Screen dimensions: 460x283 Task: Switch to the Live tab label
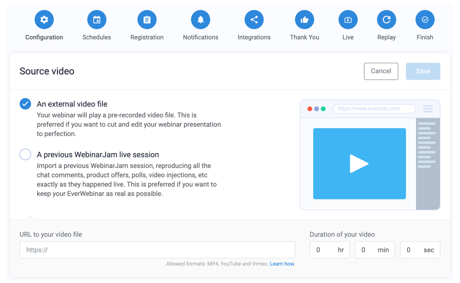tap(348, 37)
